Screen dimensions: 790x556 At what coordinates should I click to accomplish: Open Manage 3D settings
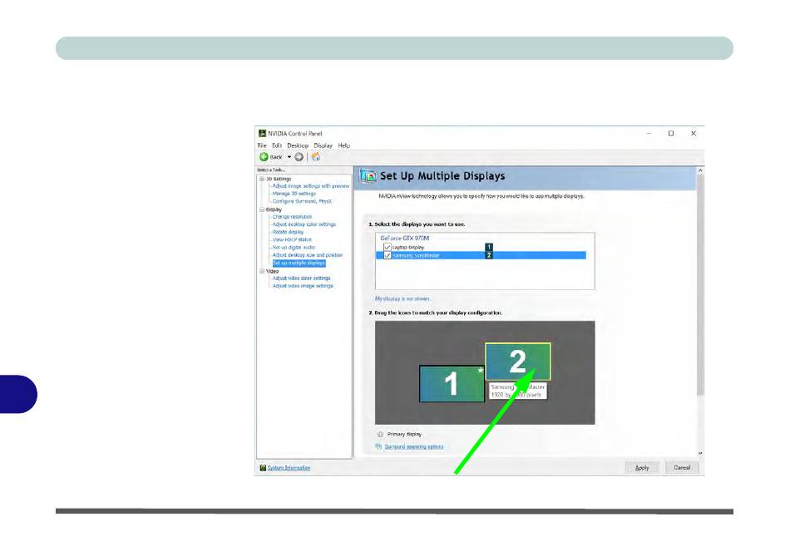tap(294, 194)
